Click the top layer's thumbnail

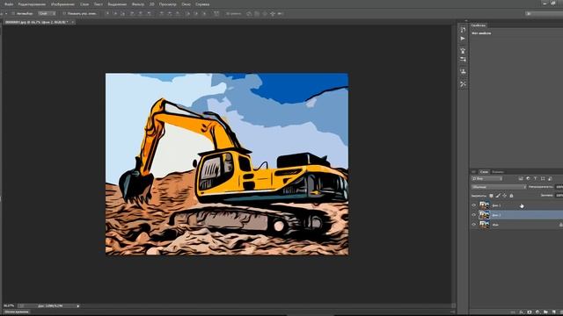[x=484, y=205]
